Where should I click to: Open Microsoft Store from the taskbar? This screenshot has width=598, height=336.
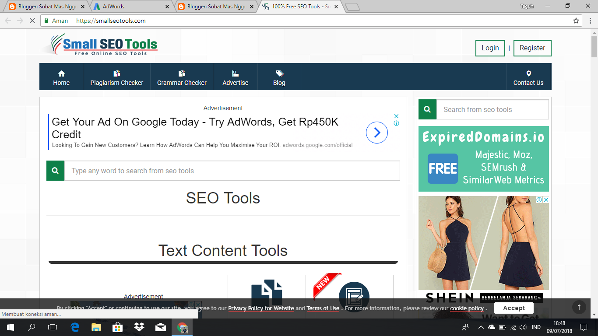point(118,327)
